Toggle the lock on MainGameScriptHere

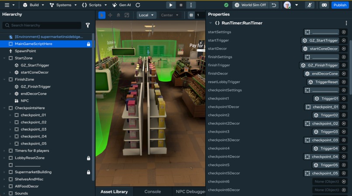click(x=89, y=44)
